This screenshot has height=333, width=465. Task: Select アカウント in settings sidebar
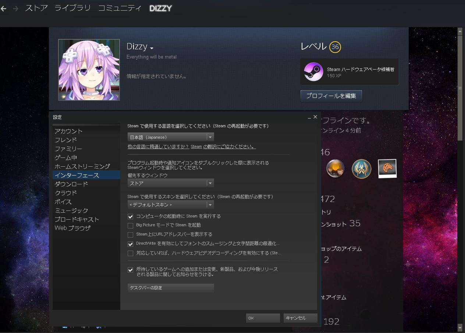(x=86, y=131)
